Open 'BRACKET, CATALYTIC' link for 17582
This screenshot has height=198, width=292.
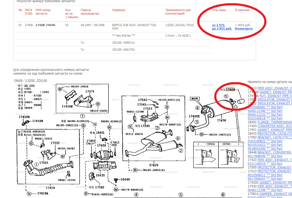tap(275, 137)
